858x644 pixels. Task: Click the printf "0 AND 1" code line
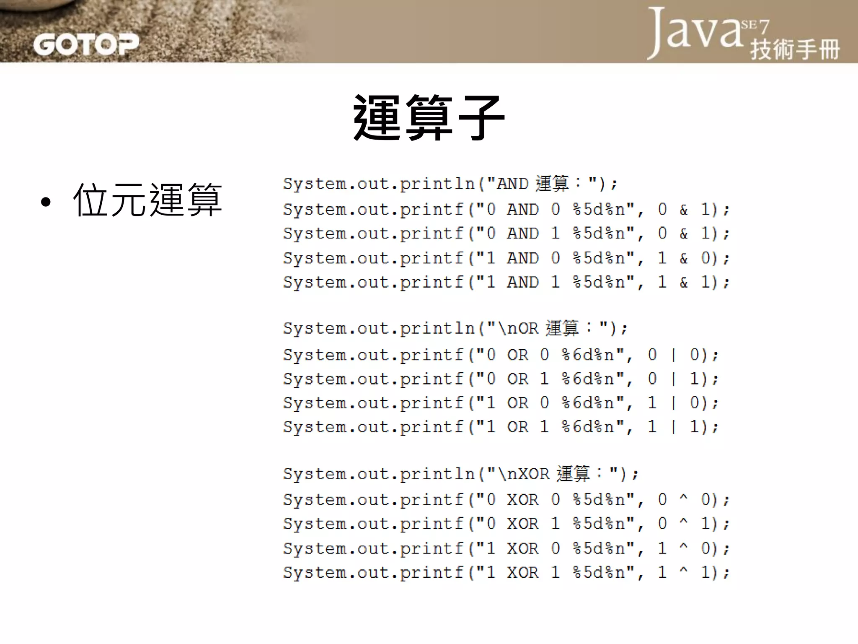tap(506, 234)
